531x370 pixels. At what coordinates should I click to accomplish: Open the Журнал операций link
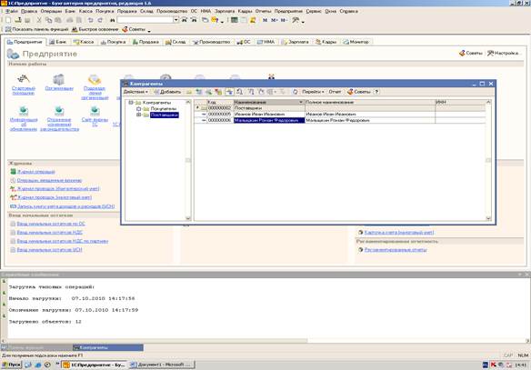point(35,172)
